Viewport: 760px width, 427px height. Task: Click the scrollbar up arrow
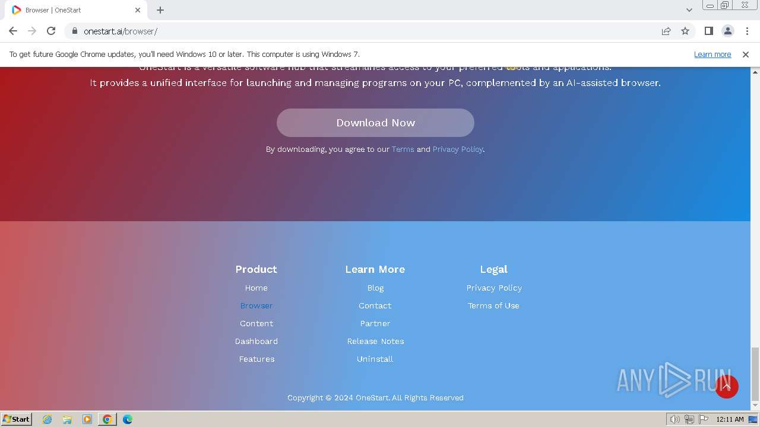(755, 72)
